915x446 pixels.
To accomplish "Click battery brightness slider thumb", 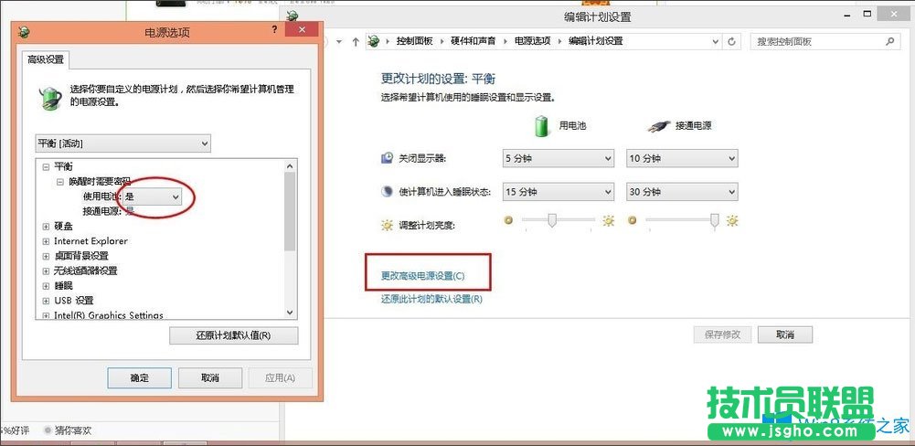I will pos(551,220).
